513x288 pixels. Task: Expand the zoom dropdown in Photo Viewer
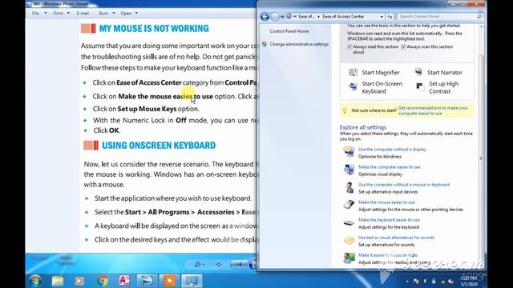pyautogui.click(x=204, y=265)
